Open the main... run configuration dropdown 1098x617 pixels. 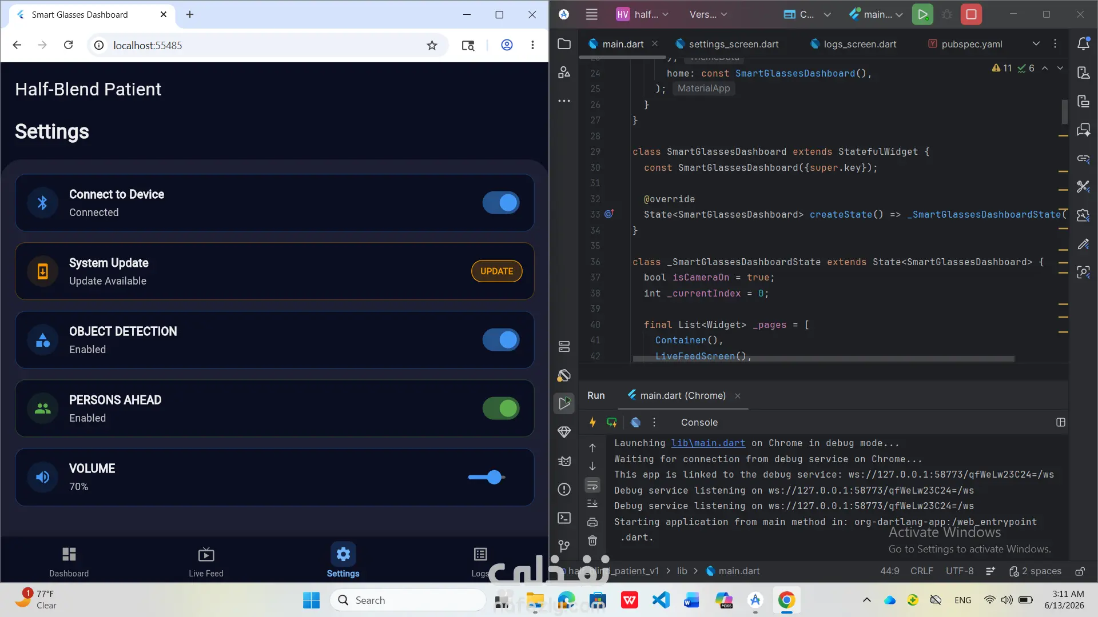876,14
